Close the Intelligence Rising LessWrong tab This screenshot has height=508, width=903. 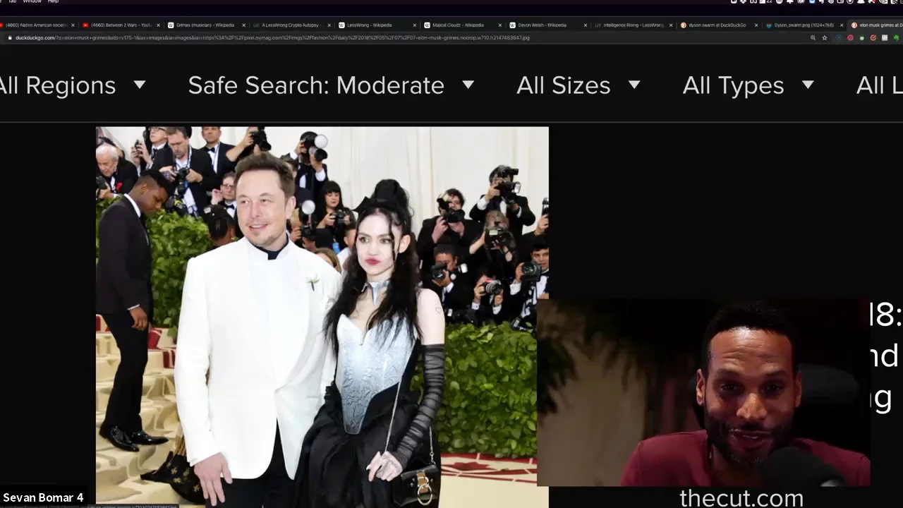[671, 25]
